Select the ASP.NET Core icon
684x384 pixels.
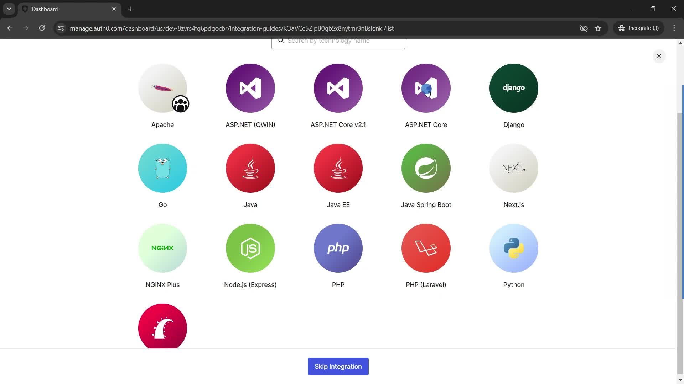click(426, 88)
